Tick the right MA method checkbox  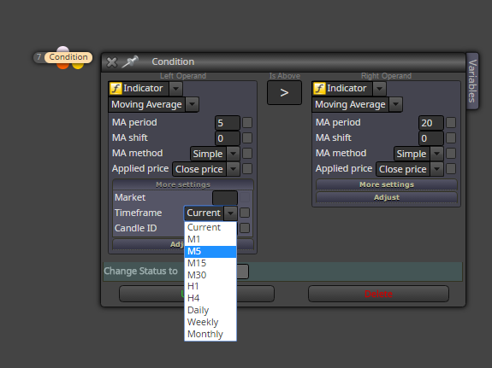pyautogui.click(x=451, y=153)
